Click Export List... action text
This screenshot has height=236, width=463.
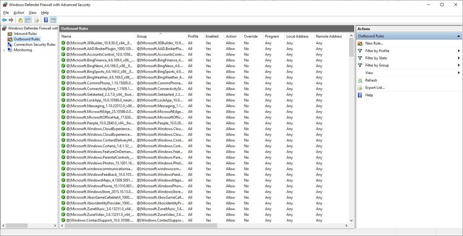(375, 88)
